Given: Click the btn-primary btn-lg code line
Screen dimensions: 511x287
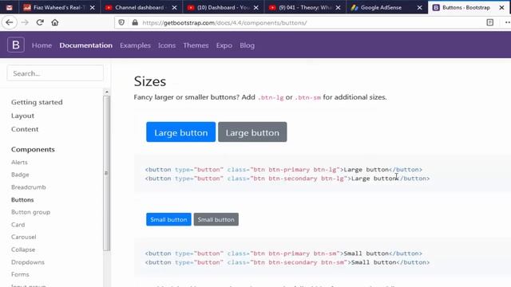Looking at the screenshot, I should pyautogui.click(x=283, y=170).
